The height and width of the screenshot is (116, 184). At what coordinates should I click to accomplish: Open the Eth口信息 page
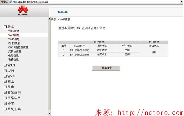[14, 43]
